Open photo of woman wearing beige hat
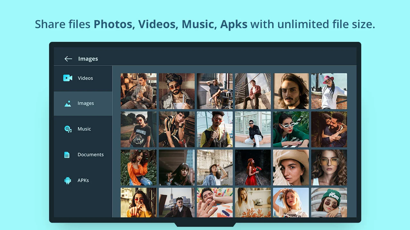Viewport: 410px width, 230px height. pos(291,168)
